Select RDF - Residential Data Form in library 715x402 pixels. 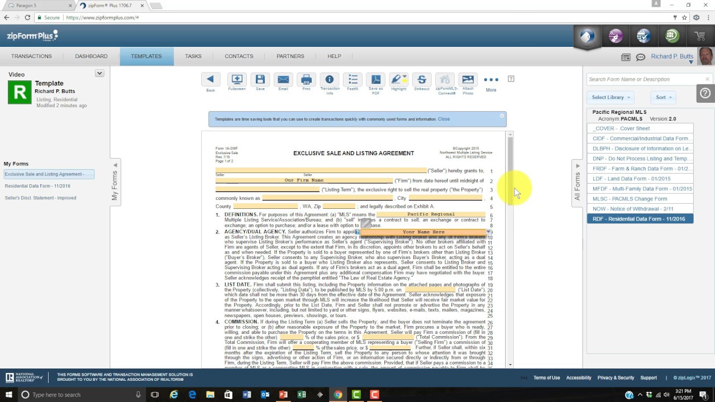640,219
